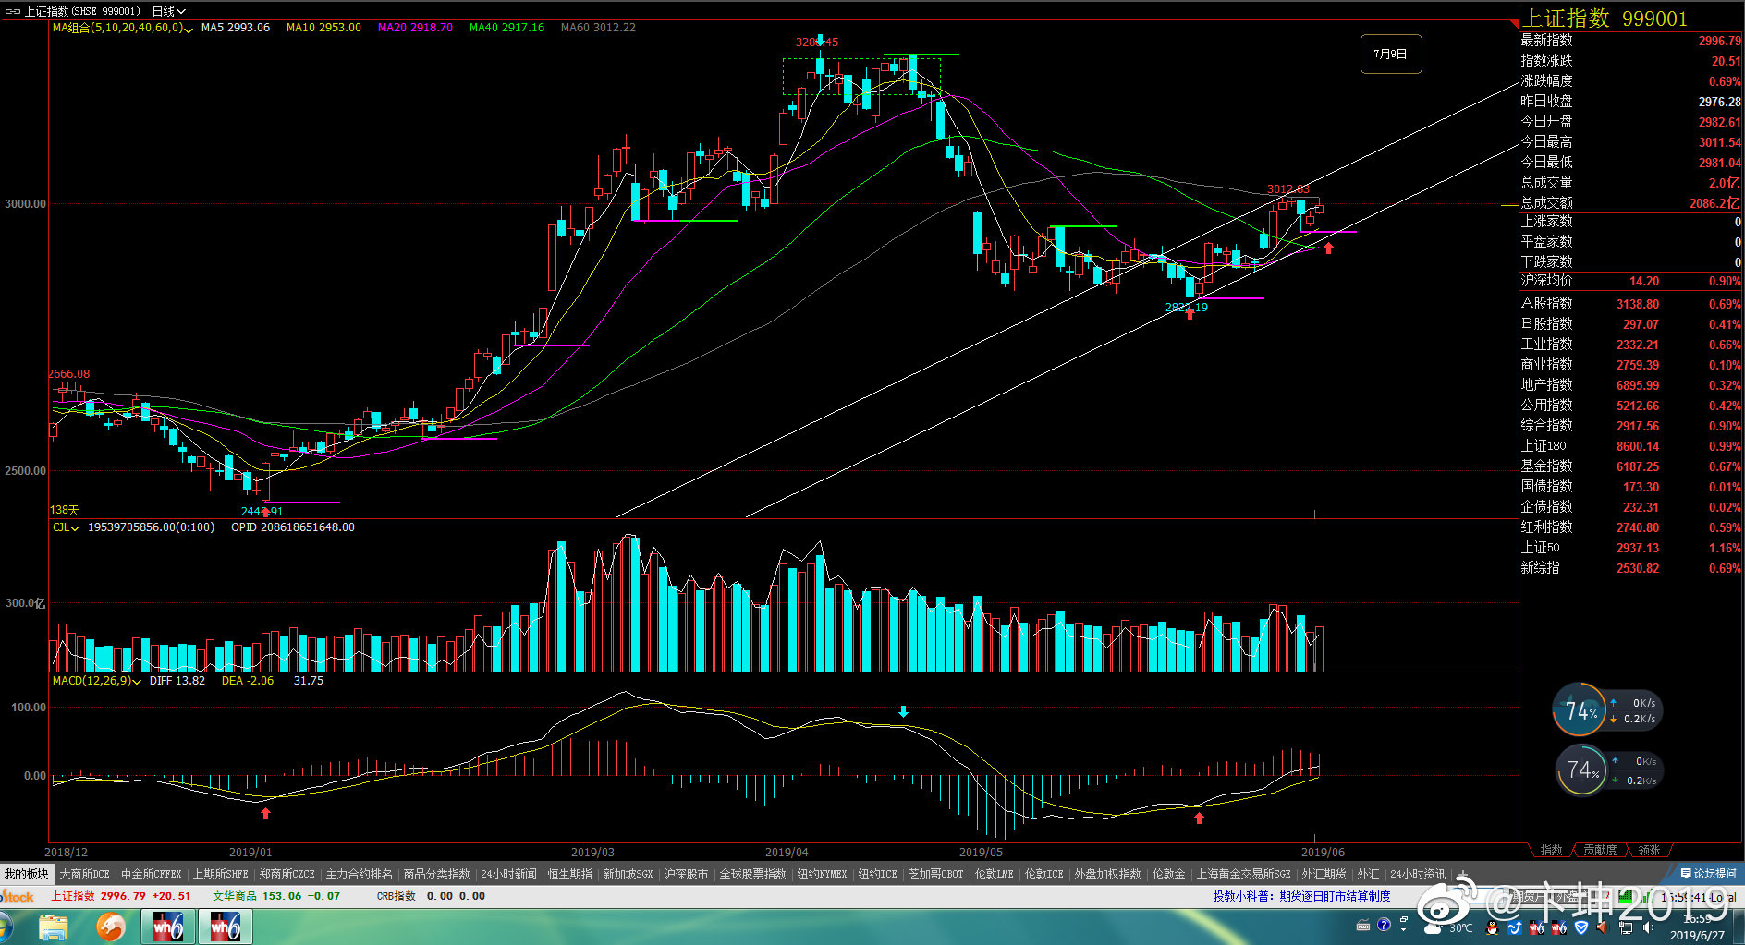Screen dimensions: 1745x945
Task: Open the 沪深股市 tab
Action: click(686, 874)
